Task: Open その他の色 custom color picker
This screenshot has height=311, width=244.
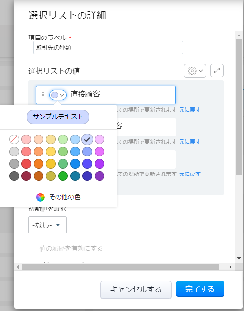Action: click(x=58, y=197)
